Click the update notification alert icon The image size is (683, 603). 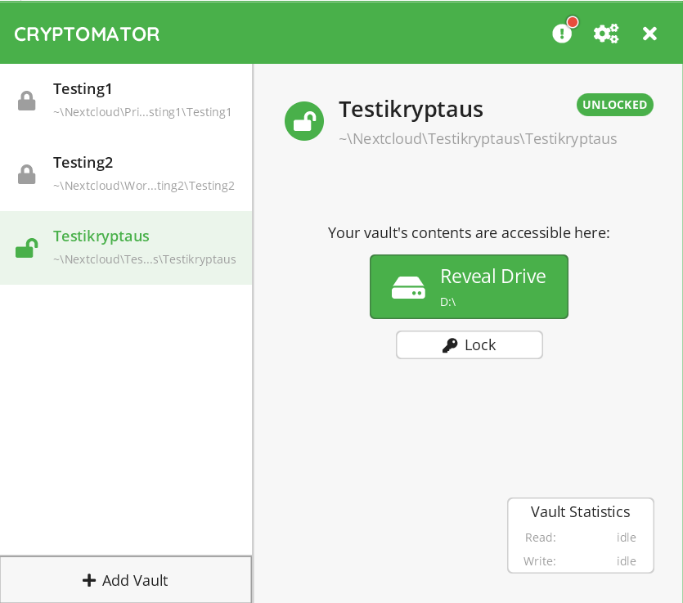pos(562,34)
